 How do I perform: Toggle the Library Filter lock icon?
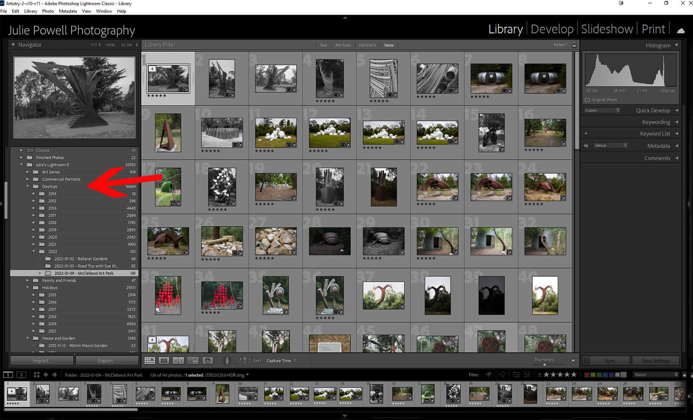point(574,45)
